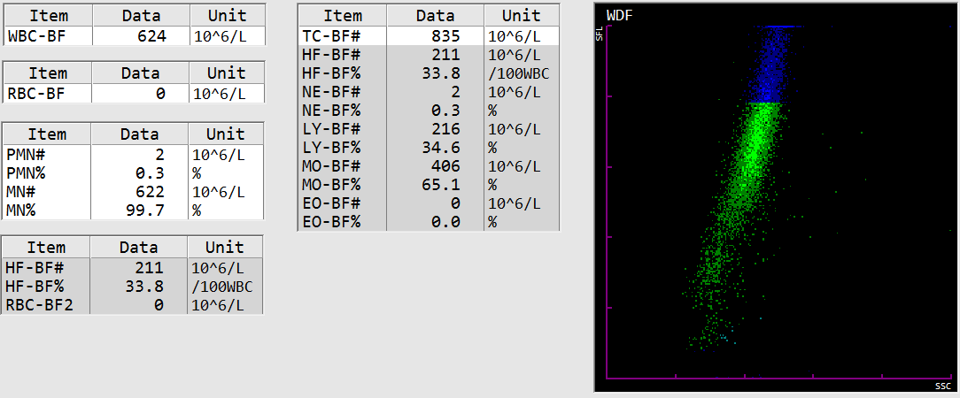Select the NE-BF% row label

(x=330, y=111)
